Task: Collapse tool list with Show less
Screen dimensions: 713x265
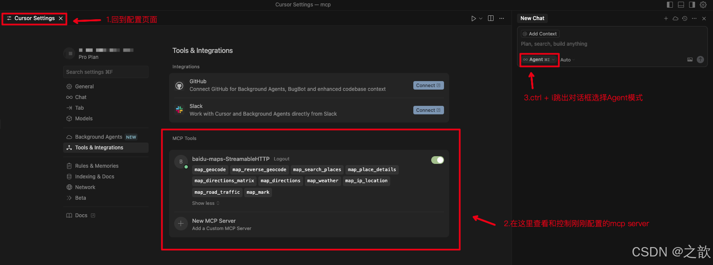Action: pos(206,204)
